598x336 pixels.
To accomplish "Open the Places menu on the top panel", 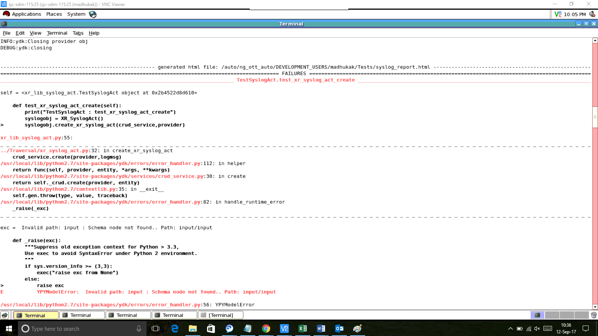I will 54,14.
